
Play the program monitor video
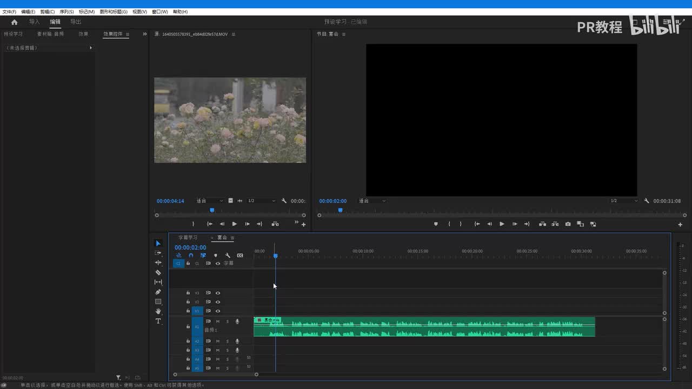(502, 224)
